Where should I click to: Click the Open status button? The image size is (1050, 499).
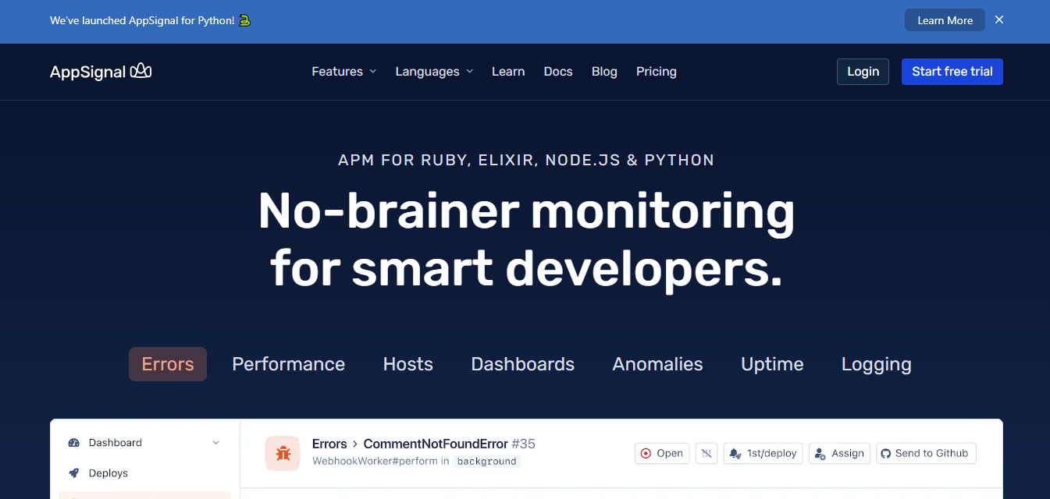pos(662,453)
